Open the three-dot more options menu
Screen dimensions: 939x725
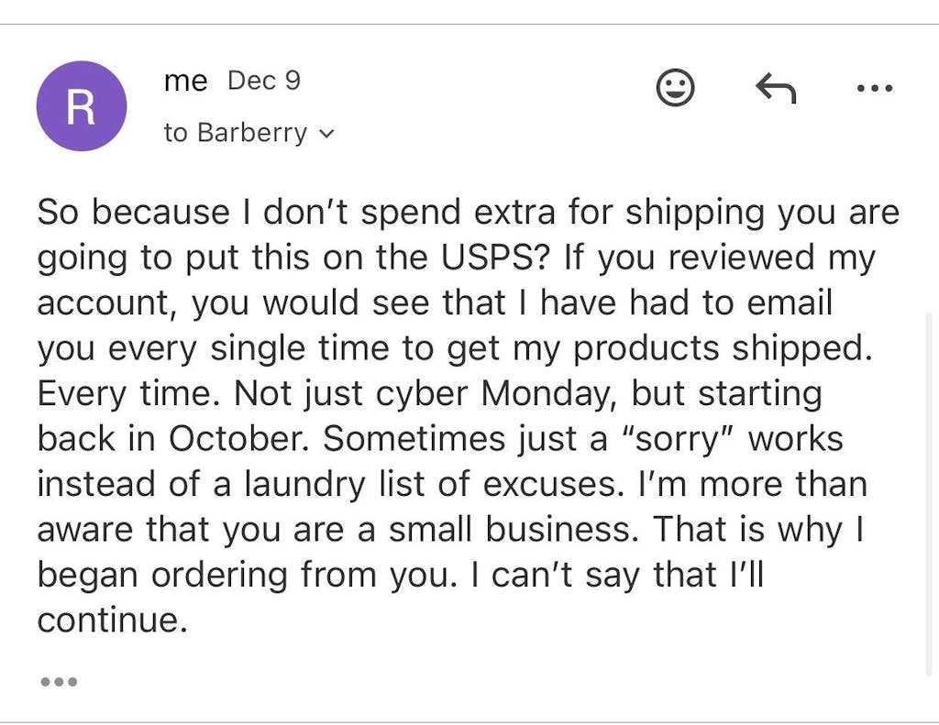(x=873, y=89)
